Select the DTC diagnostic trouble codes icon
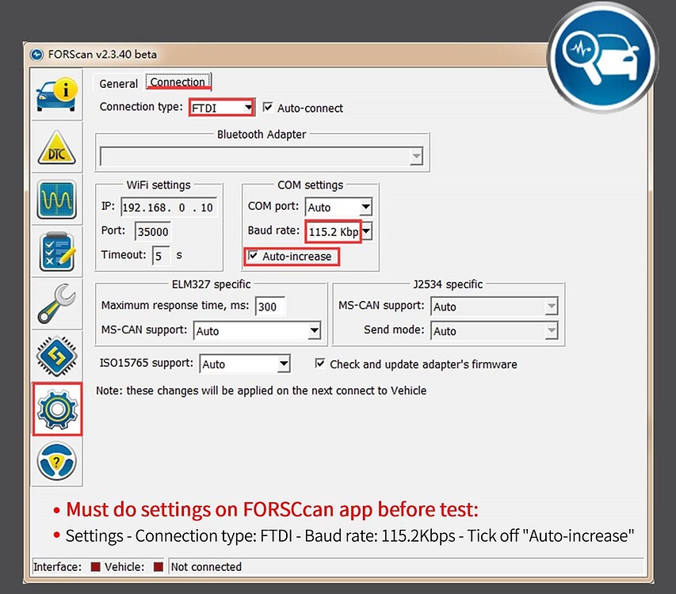The image size is (676, 594). 56,147
